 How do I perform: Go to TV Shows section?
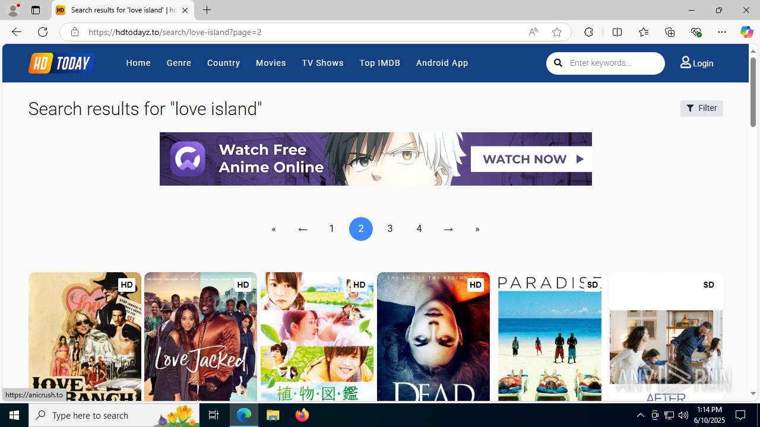pos(322,63)
